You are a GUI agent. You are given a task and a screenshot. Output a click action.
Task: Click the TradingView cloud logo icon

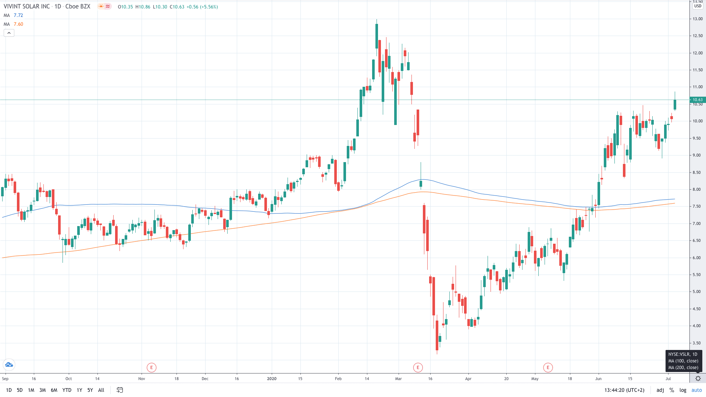pyautogui.click(x=9, y=365)
